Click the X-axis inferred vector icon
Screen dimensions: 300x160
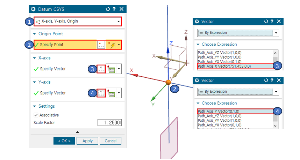click(x=112, y=69)
